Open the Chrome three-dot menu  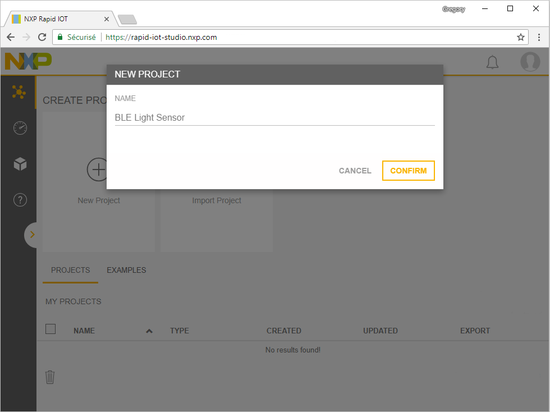click(539, 38)
